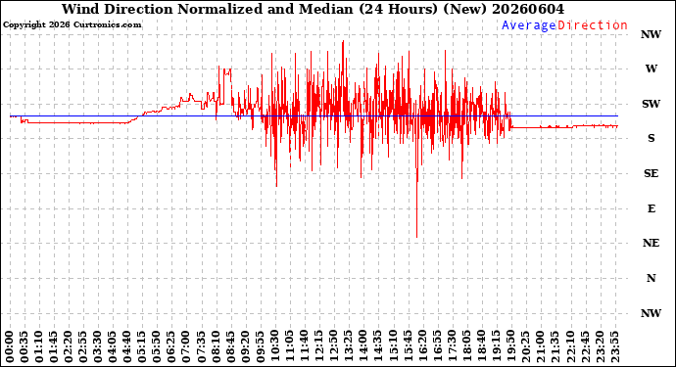
Task: Click the 13:25 time axis label
Action: tap(349, 347)
